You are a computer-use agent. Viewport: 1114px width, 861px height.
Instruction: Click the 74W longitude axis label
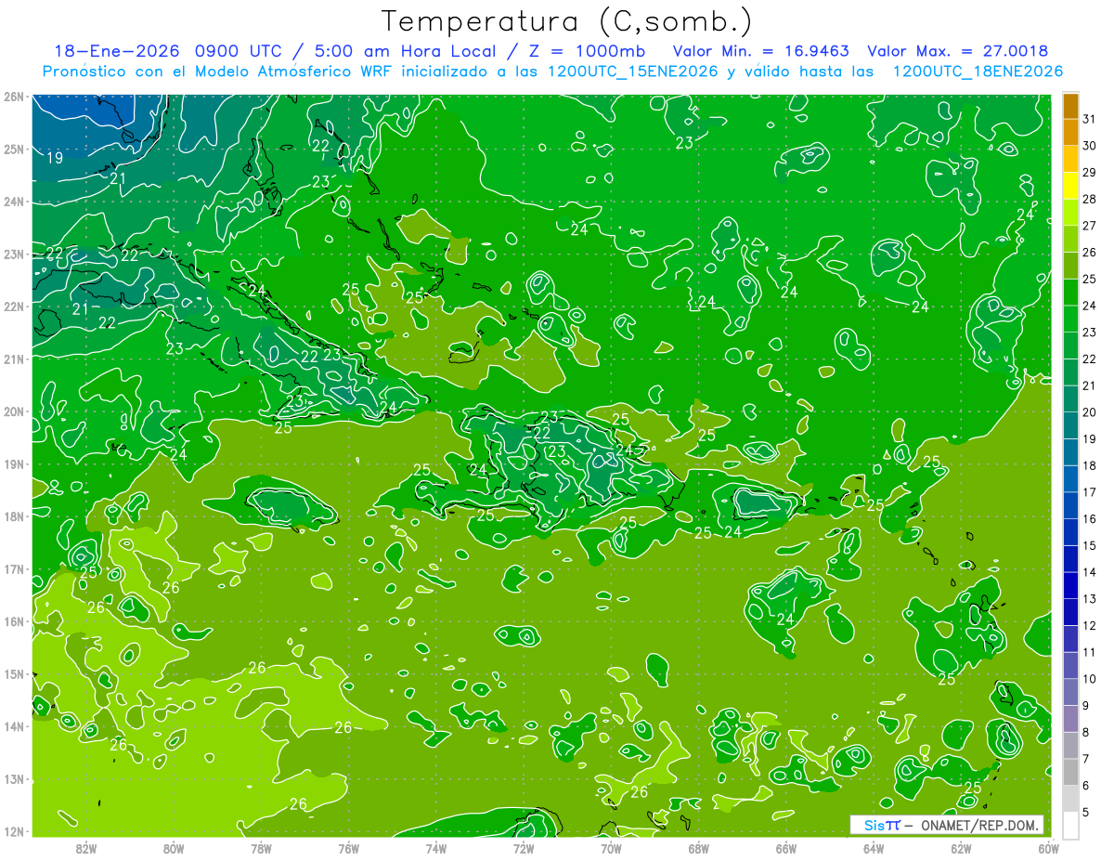[436, 848]
